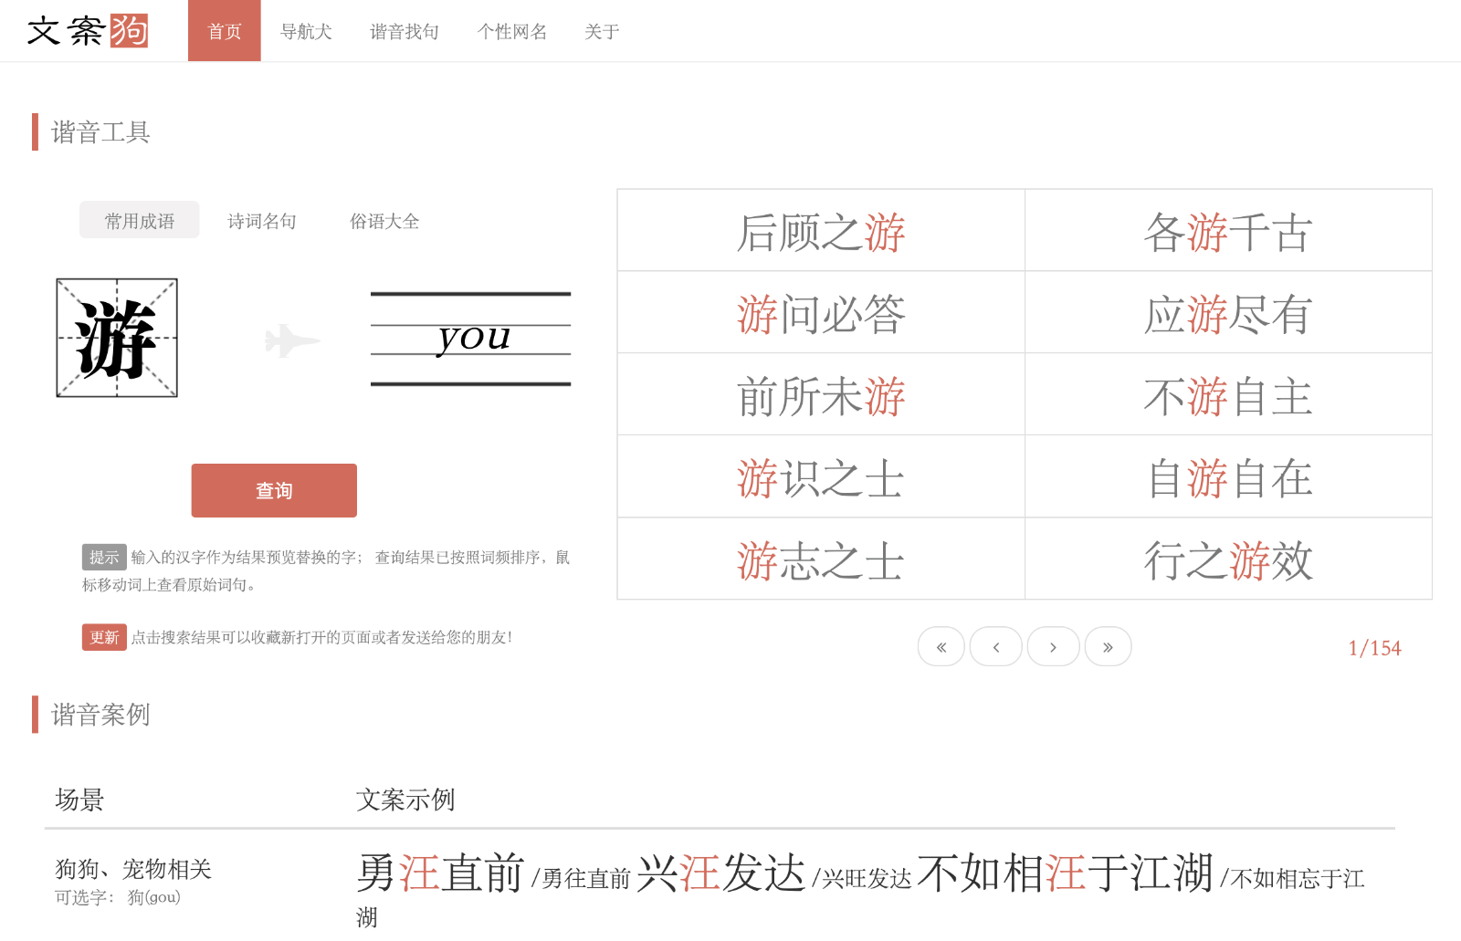Go to the first results page
Viewport: 1461px width, 941px height.
coord(941,647)
